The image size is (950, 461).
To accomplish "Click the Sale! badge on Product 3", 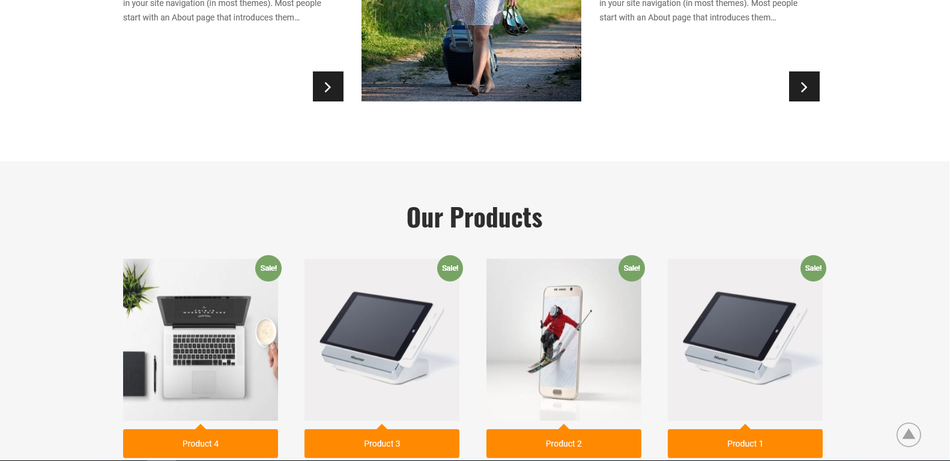I will click(450, 268).
